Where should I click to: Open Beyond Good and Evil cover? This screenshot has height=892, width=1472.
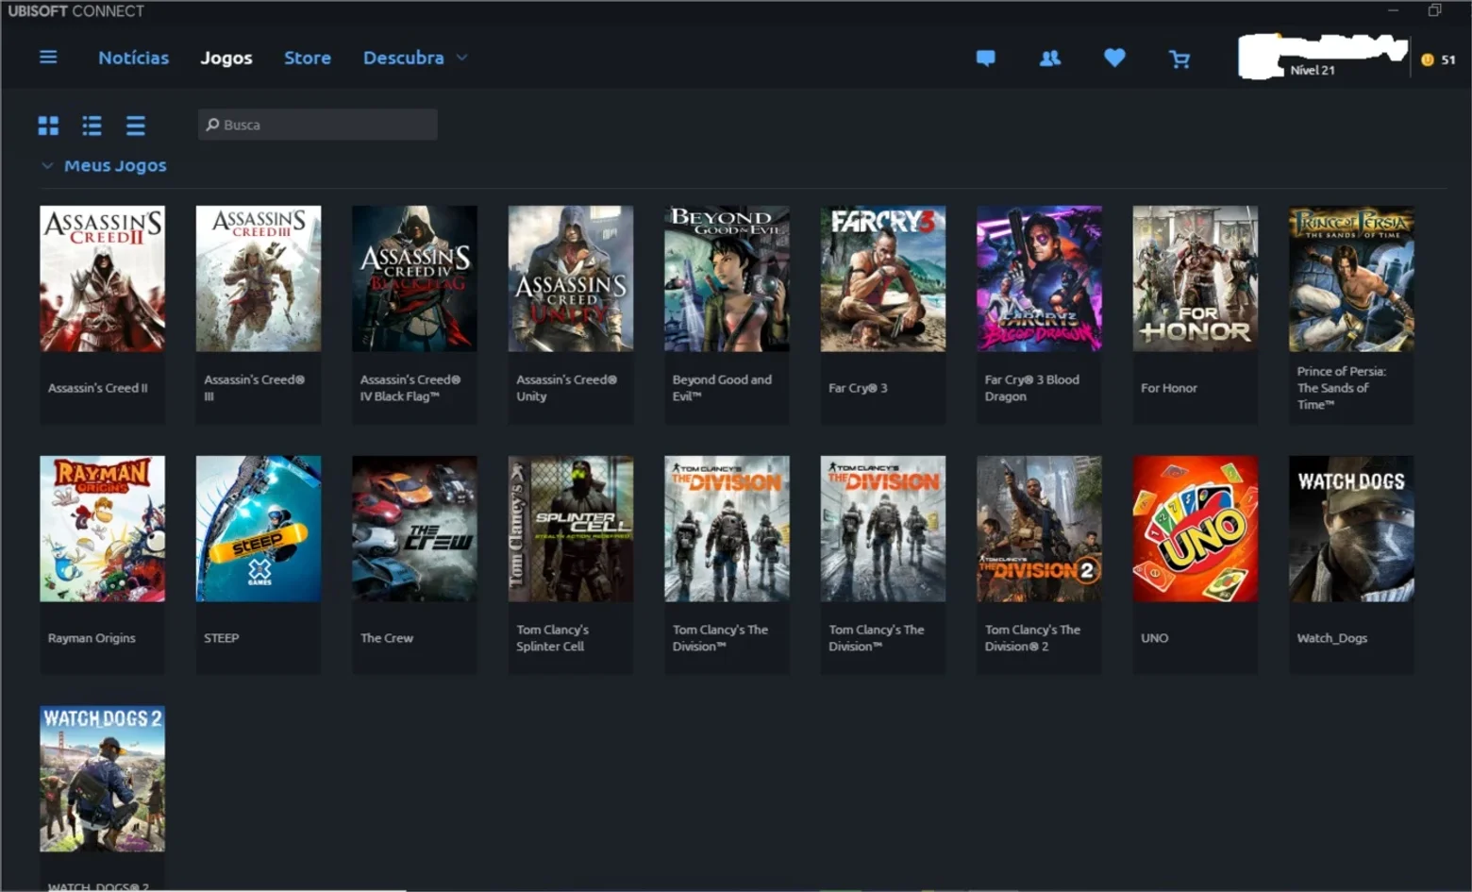[x=727, y=278]
